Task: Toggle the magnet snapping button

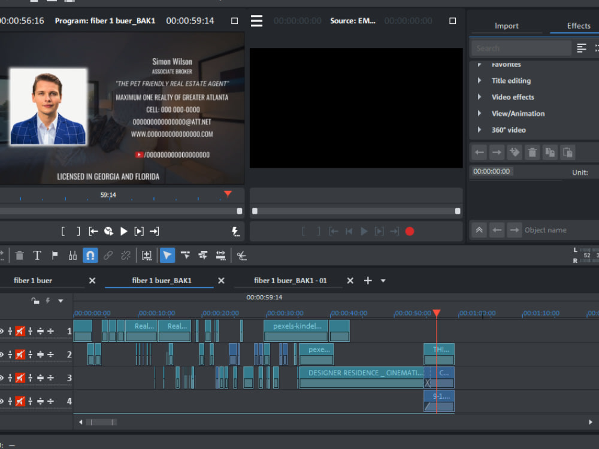Action: click(x=90, y=256)
